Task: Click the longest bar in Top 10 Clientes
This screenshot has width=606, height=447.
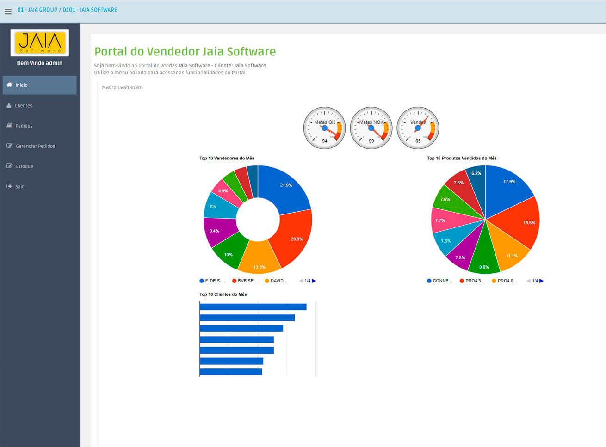Action: tap(253, 307)
